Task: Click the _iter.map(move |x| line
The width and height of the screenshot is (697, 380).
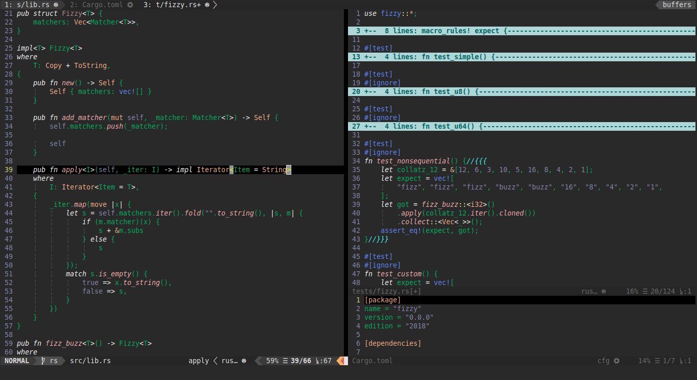Action: [x=90, y=204]
